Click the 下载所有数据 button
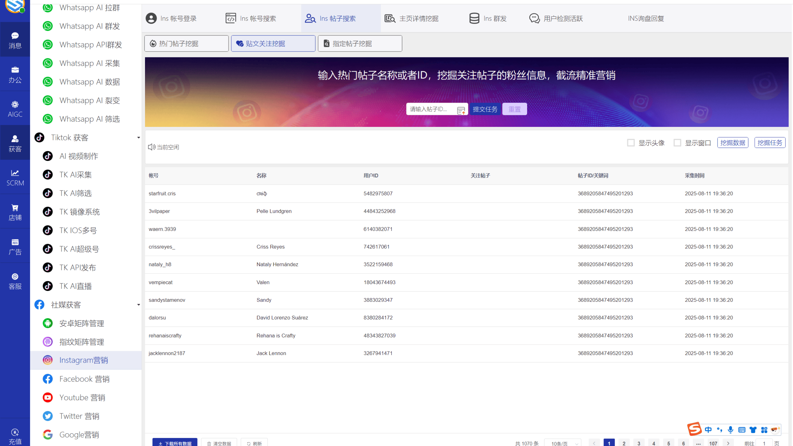Image resolution: width=793 pixels, height=446 pixels. click(175, 443)
